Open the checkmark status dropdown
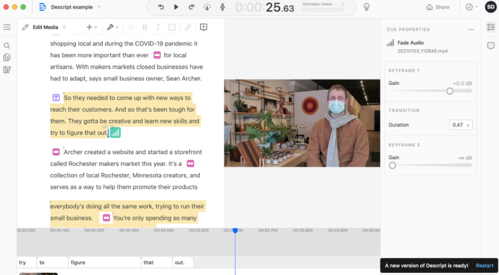The width and height of the screenshot is (499, 275). point(471,7)
